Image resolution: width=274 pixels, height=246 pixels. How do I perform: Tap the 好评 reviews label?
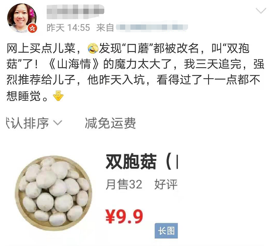(x=166, y=184)
